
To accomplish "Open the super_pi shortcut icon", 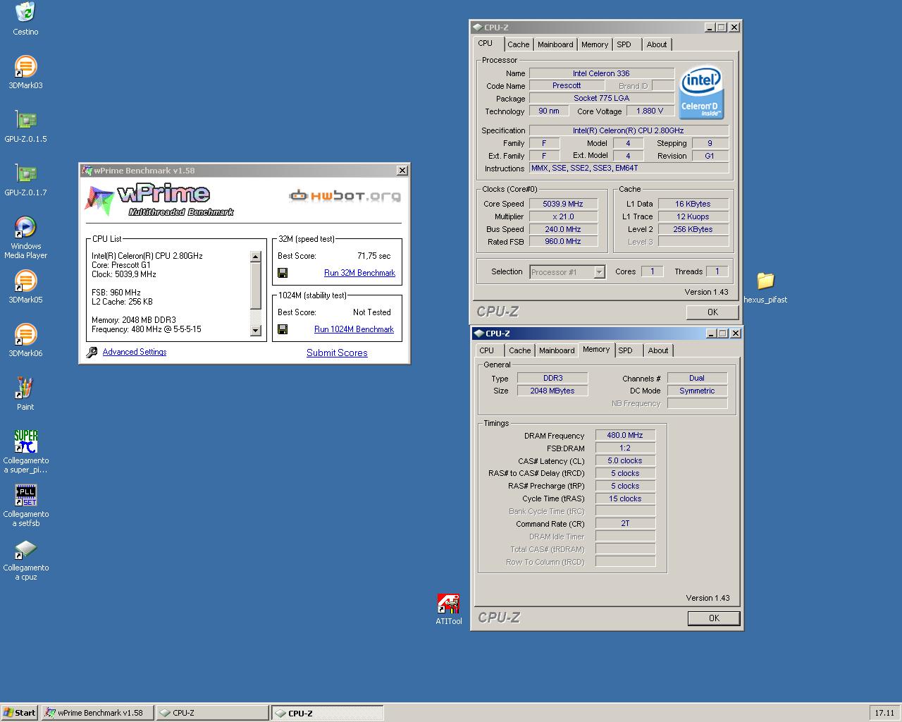I will point(25,441).
